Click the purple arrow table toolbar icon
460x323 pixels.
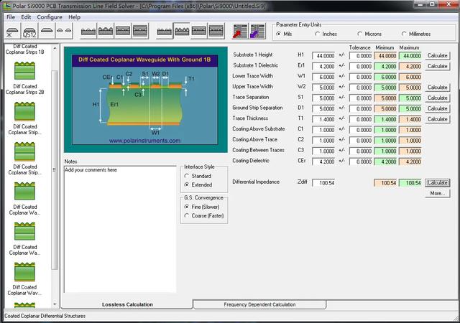[x=257, y=32]
